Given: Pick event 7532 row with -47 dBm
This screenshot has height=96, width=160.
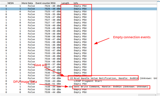Looking at the screenshot, I should (78, 50).
